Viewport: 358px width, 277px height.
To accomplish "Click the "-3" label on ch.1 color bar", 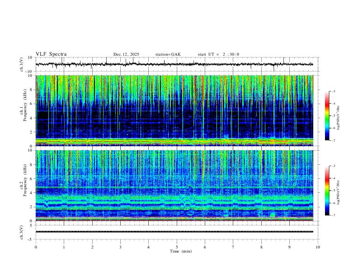I will point(333,91).
